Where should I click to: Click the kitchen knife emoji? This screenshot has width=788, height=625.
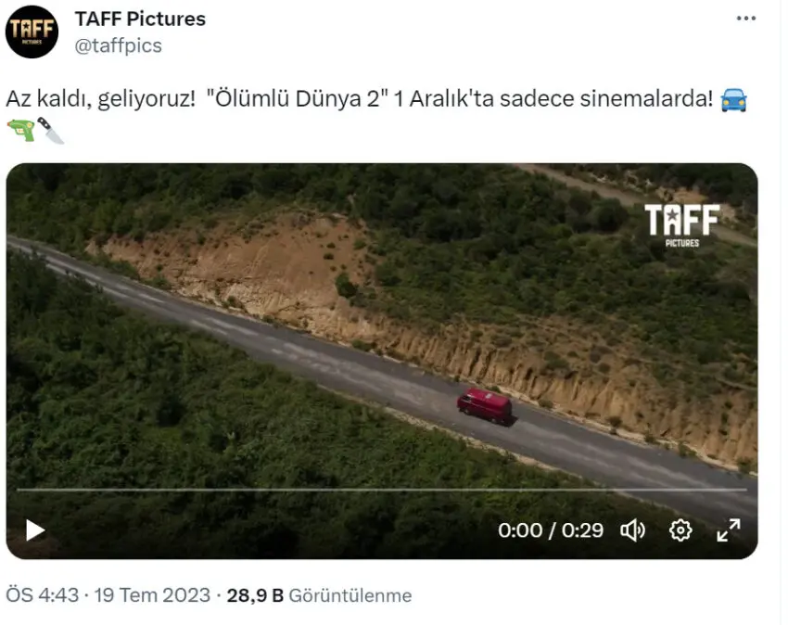pos(51,130)
